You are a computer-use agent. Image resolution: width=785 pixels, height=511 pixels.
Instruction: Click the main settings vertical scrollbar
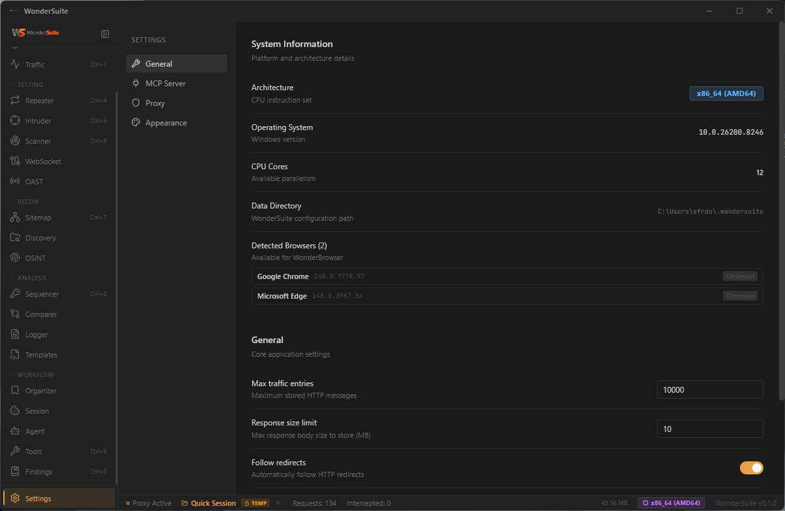pos(782,212)
